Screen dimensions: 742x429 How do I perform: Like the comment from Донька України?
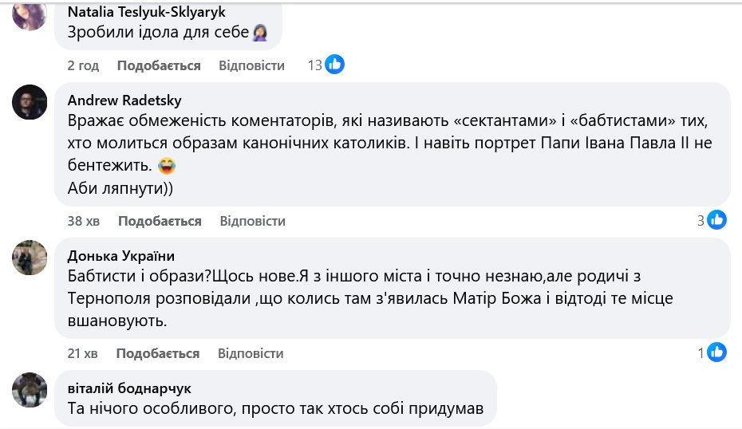158,353
